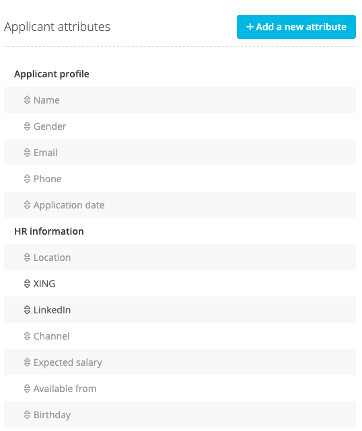Image resolution: width=362 pixels, height=431 pixels.
Task: Select the drag handle beside LinkedIn
Action: (27, 310)
